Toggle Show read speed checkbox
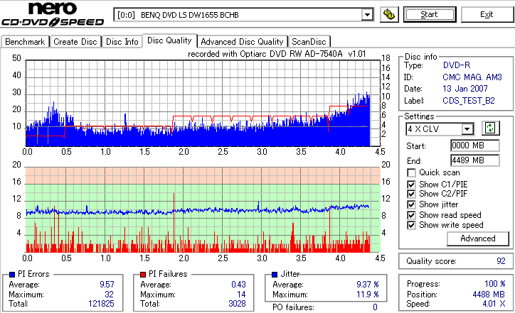Image resolution: width=515 pixels, height=313 pixels. pos(411,215)
